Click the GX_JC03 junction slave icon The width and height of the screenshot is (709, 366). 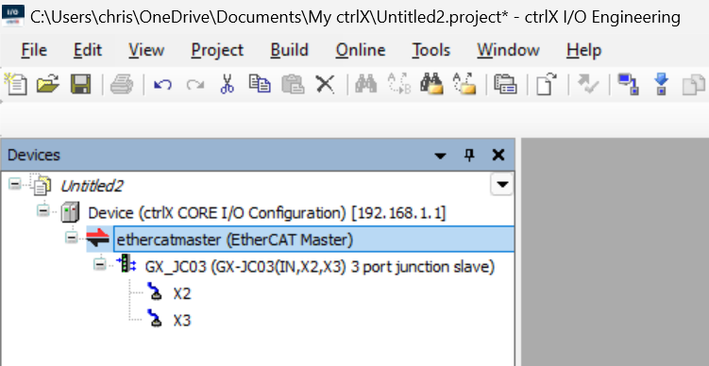[127, 264]
